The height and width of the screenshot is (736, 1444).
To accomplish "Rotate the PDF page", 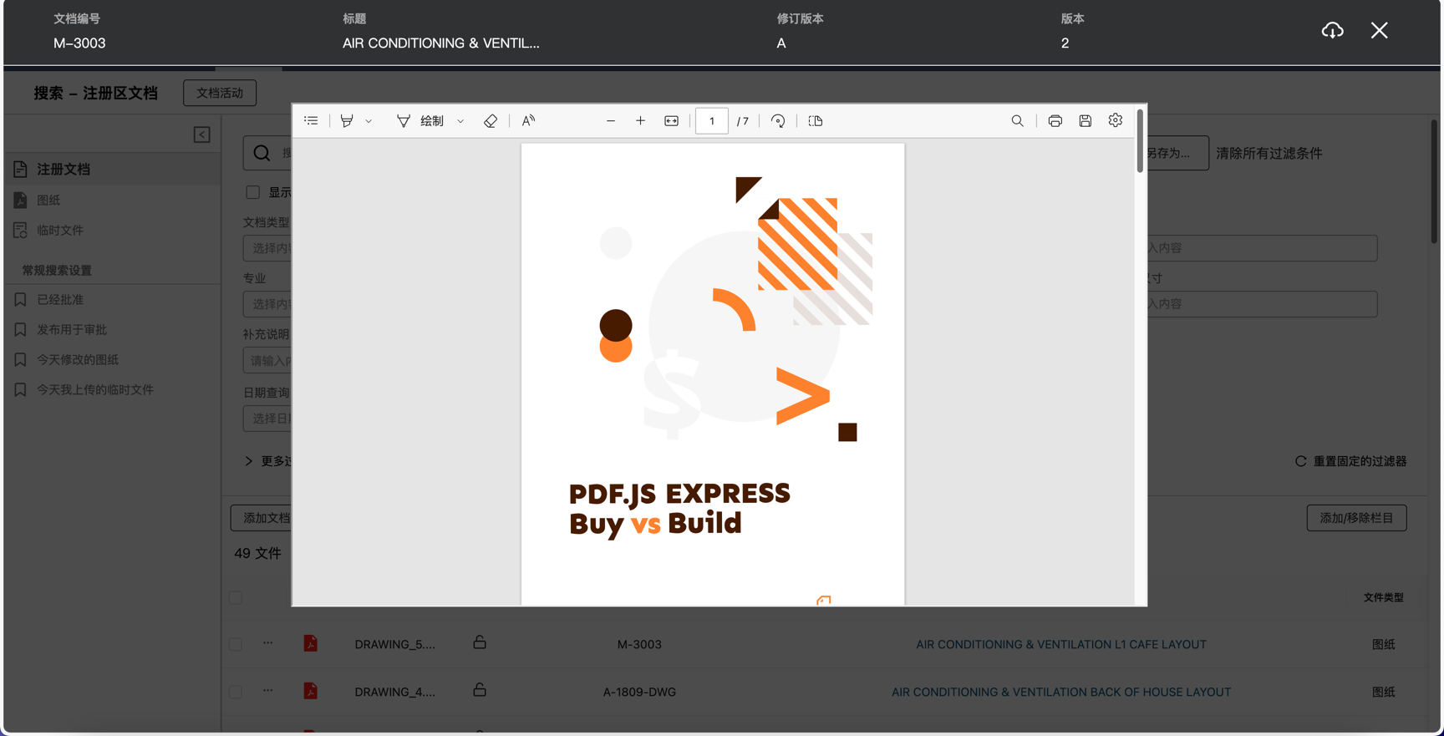I will [778, 121].
